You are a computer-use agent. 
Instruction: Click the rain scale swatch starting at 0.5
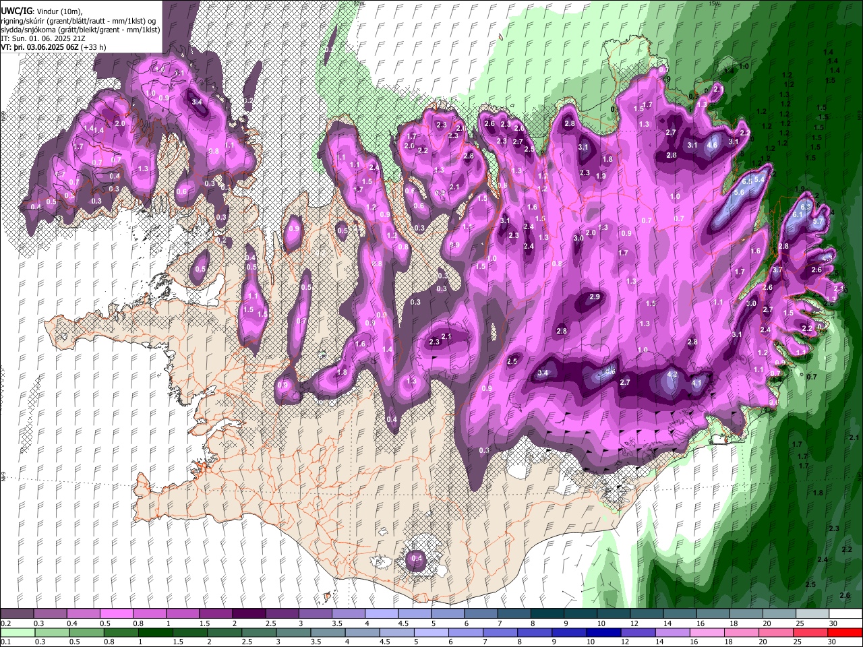(86, 632)
